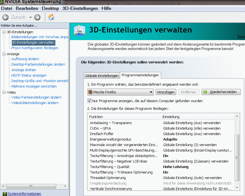Click the task pane scroll left arrow

click(x=3, y=186)
